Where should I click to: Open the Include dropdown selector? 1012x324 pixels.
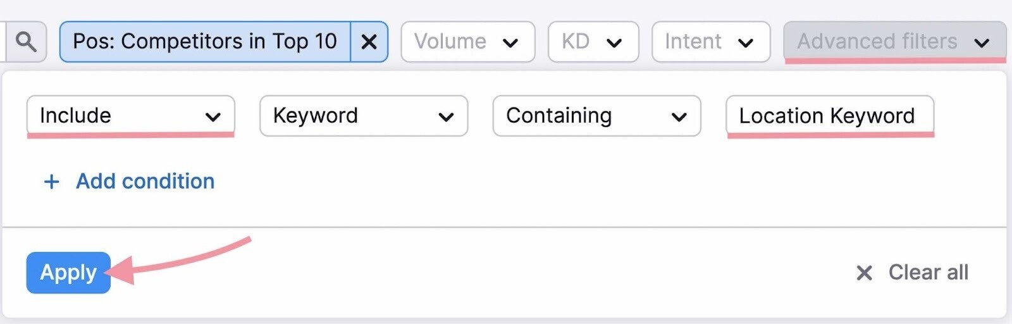coord(130,116)
